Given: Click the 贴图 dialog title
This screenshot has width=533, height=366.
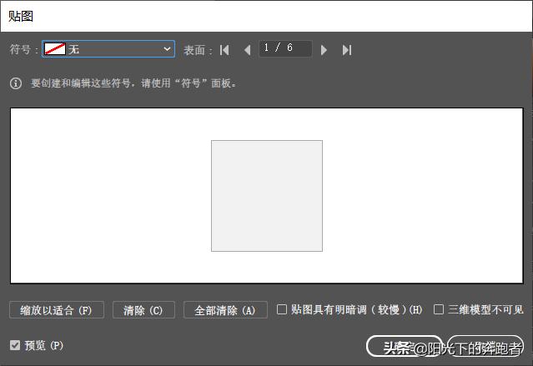Looking at the screenshot, I should (x=20, y=16).
